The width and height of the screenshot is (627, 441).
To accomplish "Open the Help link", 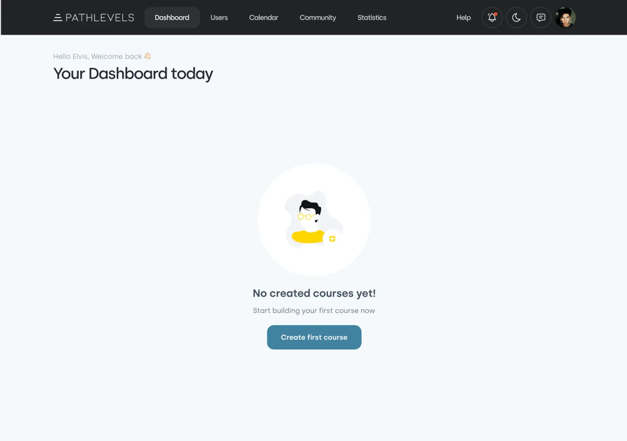I will click(x=464, y=18).
